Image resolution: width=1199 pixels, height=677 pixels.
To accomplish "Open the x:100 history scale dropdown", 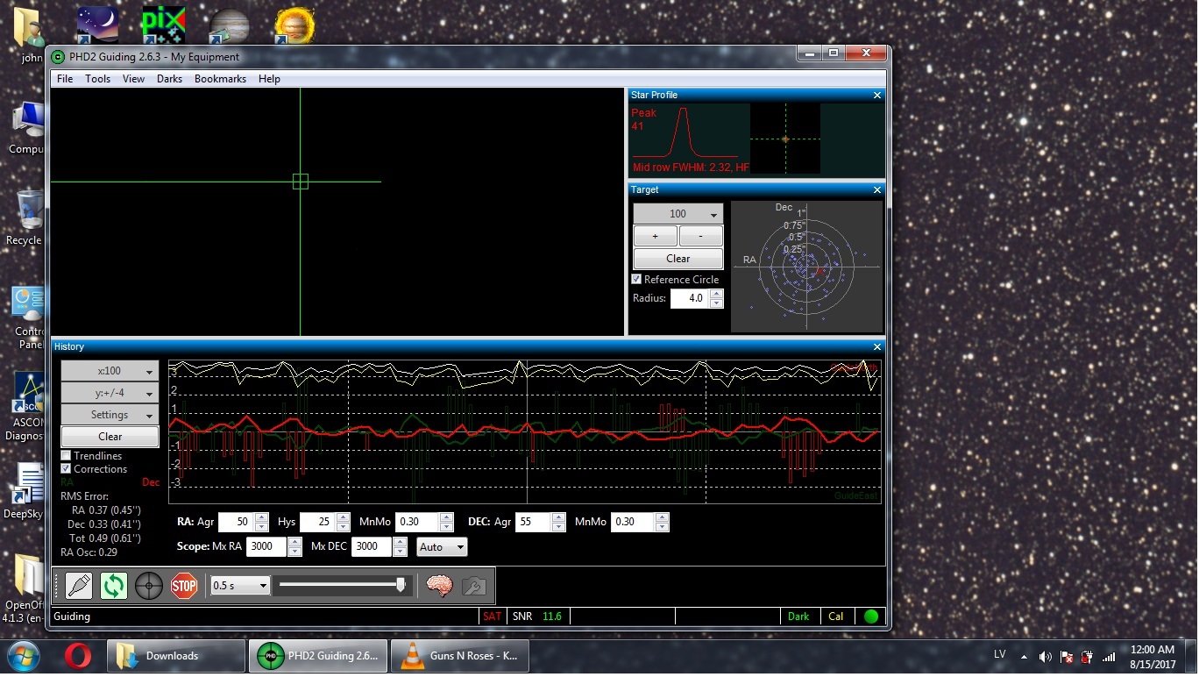I will coord(110,371).
